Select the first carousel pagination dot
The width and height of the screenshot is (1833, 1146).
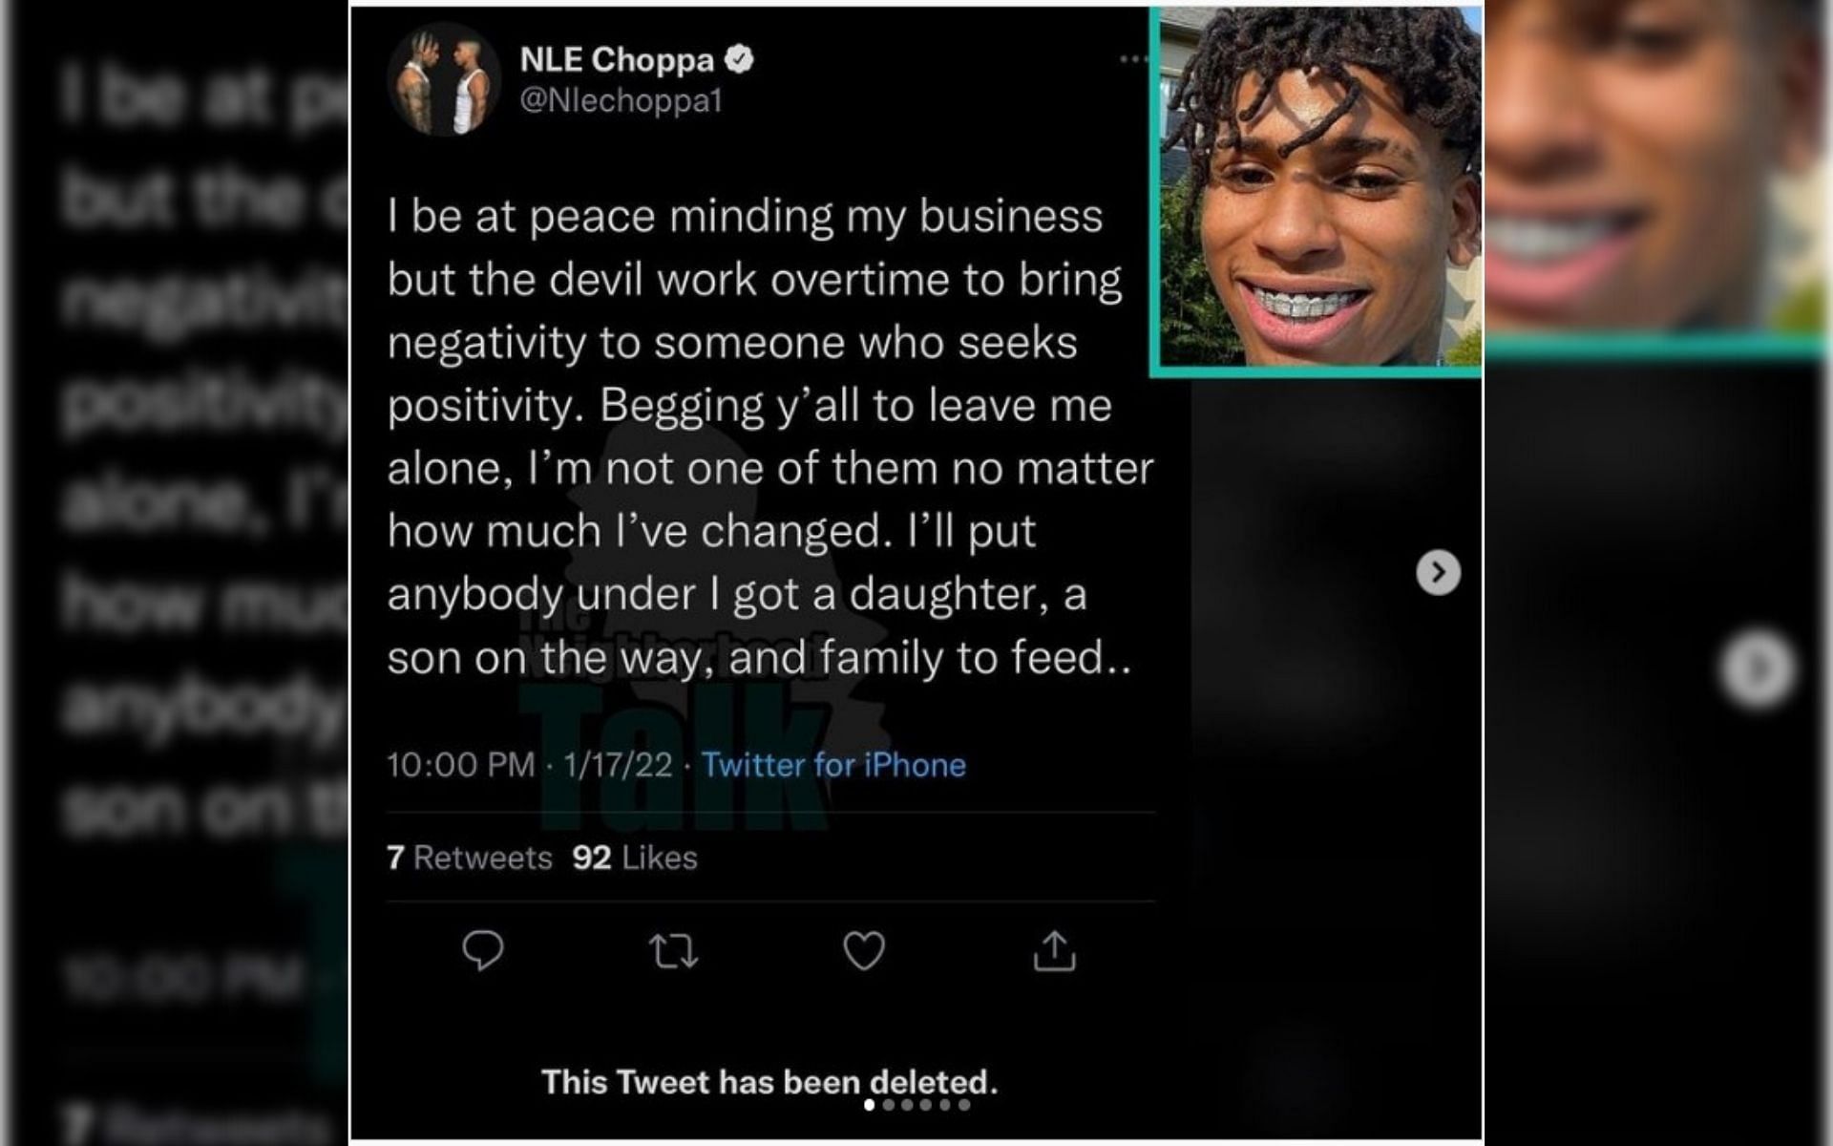[x=869, y=1105]
